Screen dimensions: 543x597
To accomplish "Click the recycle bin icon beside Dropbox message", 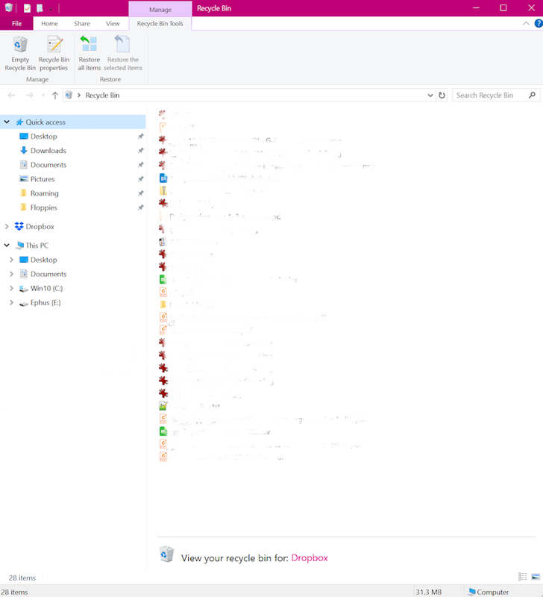I will 166,554.
